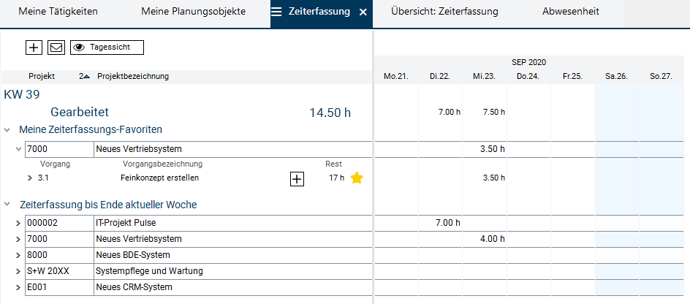Toggle the Tagessicht day view button
Screen dimensions: 690x304
107,47
